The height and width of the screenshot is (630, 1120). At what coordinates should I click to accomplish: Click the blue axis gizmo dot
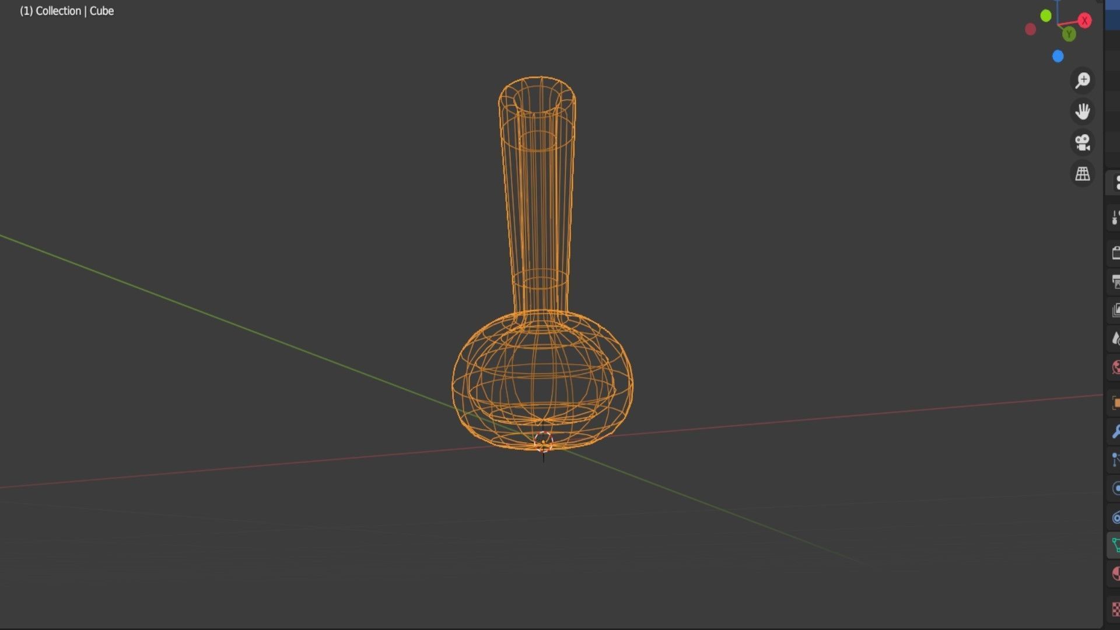1058,57
